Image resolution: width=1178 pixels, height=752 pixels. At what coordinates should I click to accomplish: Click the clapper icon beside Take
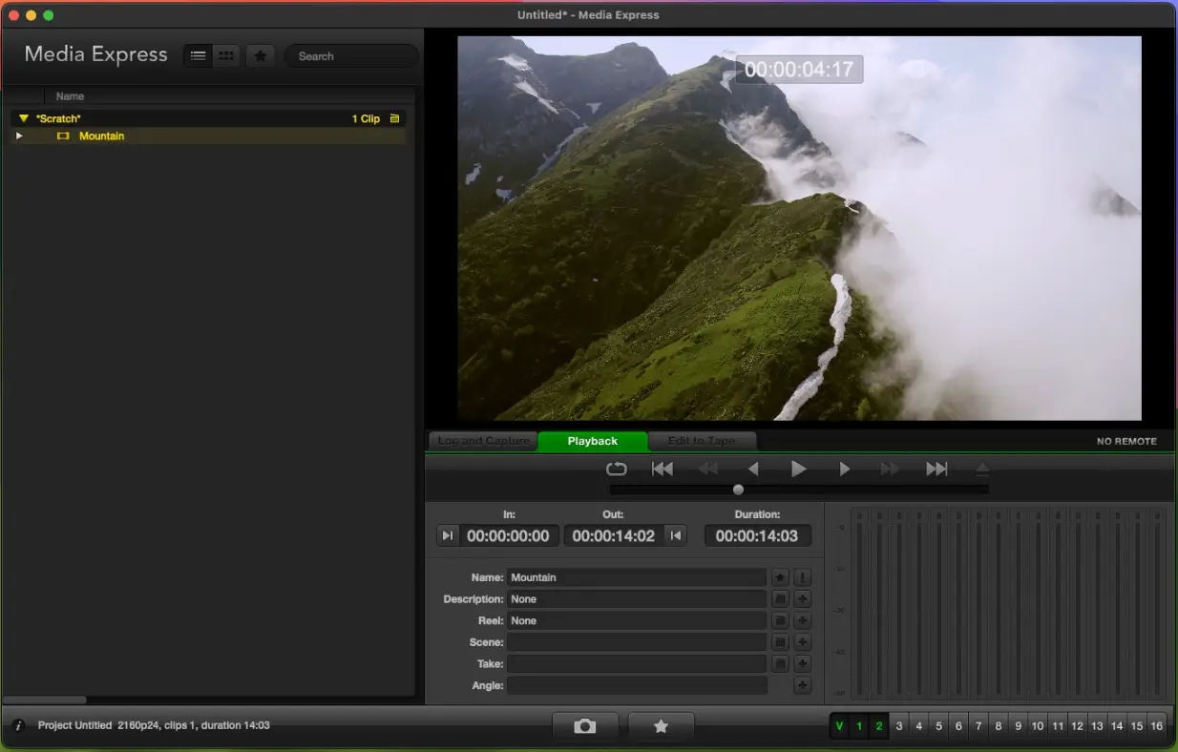pyautogui.click(x=780, y=664)
